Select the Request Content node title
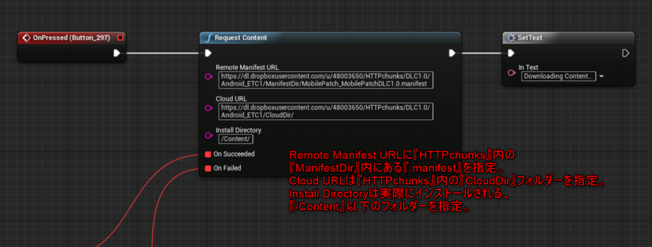Image resolution: width=652 pixels, height=247 pixels. (x=241, y=38)
